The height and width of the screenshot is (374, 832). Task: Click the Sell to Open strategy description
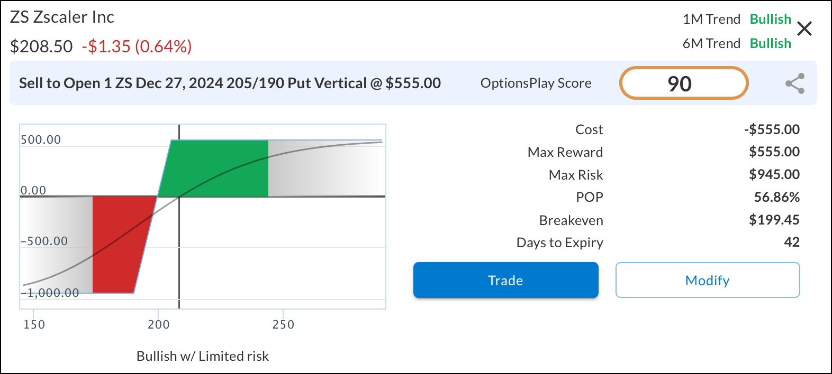click(230, 83)
